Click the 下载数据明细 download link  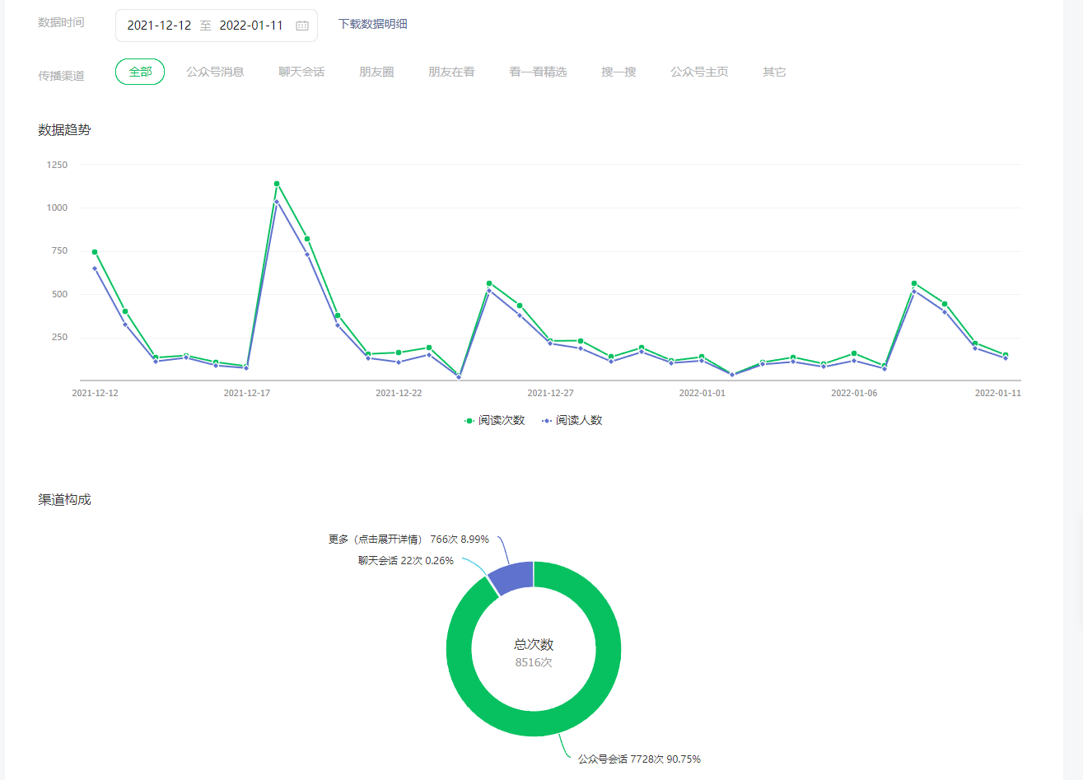pos(372,24)
